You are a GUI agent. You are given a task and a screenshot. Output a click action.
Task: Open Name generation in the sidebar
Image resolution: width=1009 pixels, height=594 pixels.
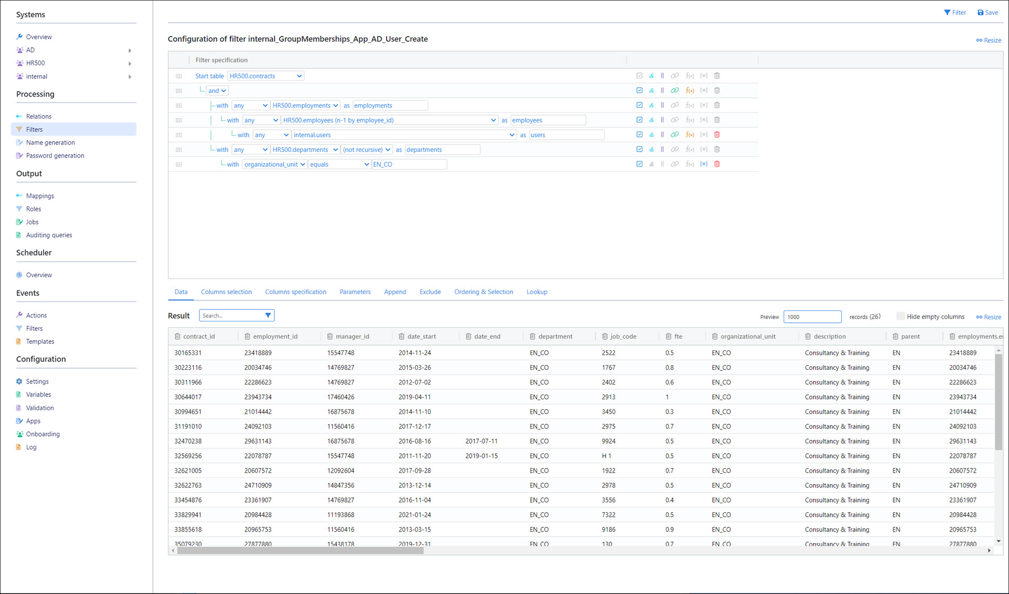[x=50, y=143]
